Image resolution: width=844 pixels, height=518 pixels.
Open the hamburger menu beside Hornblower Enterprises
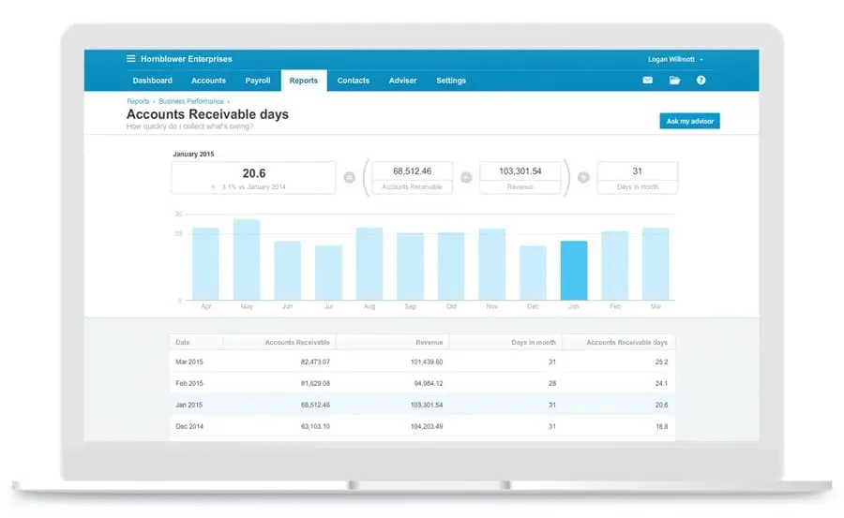tap(131, 59)
